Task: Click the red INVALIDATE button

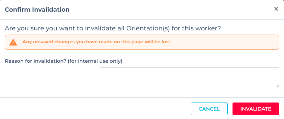Action: point(256,109)
